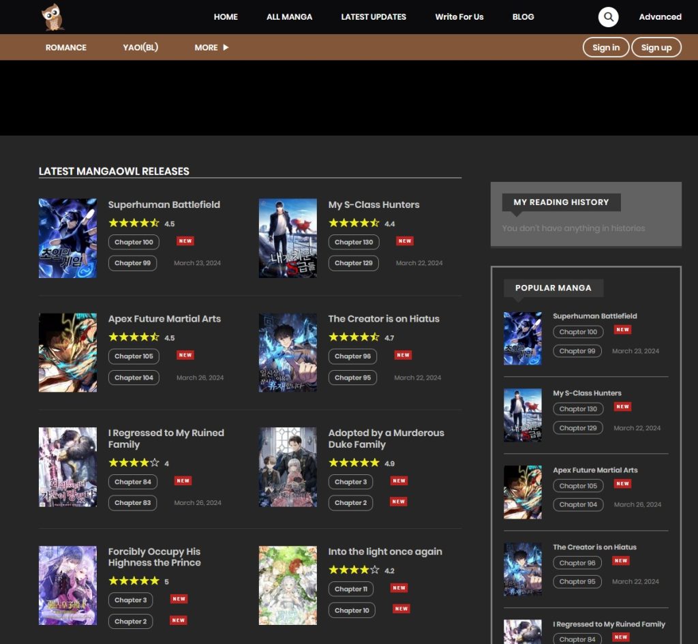The height and width of the screenshot is (644, 698).
Task: Open Chapter 105 in Popular Manga Apex Future
Action: tap(578, 486)
